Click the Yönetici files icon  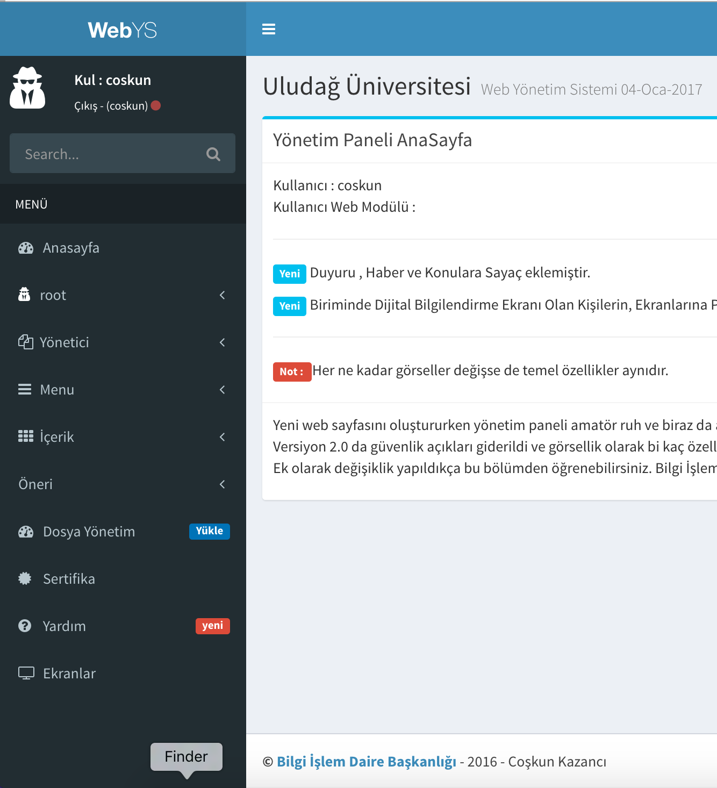[x=26, y=342]
